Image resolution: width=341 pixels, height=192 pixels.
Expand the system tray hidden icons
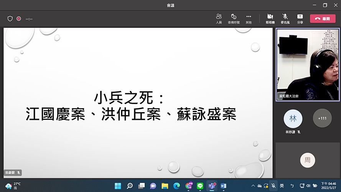coord(253,186)
